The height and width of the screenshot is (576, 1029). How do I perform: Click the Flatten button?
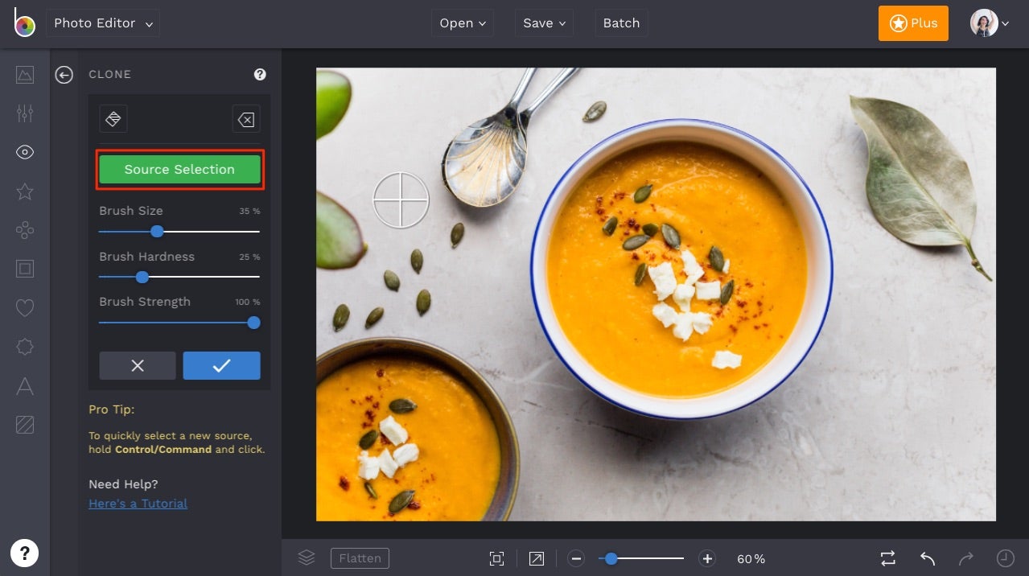tap(360, 558)
